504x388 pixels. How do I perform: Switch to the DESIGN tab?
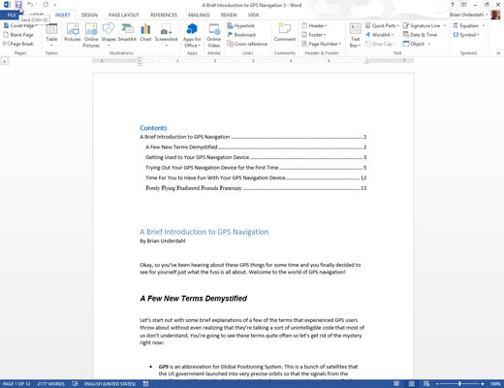[89, 15]
